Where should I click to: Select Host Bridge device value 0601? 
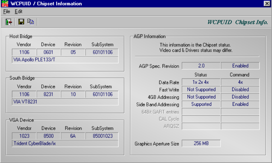(x=48, y=52)
